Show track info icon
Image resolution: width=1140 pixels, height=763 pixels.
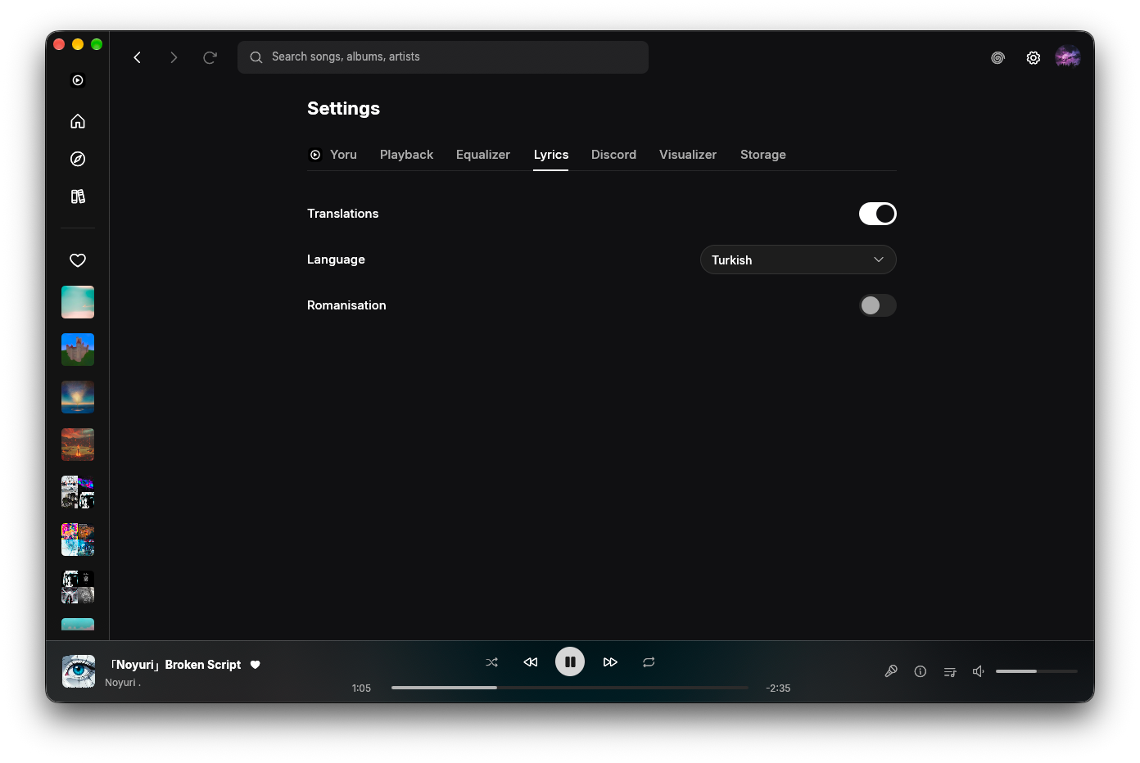click(x=921, y=671)
